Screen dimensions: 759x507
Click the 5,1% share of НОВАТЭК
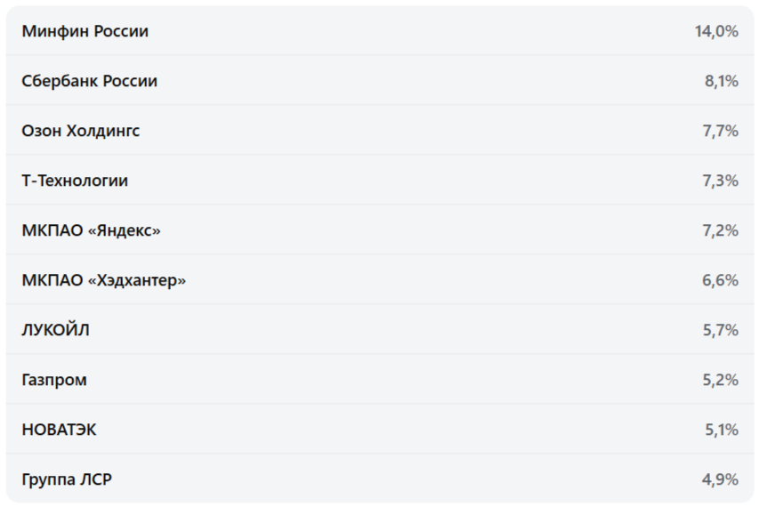point(721,430)
